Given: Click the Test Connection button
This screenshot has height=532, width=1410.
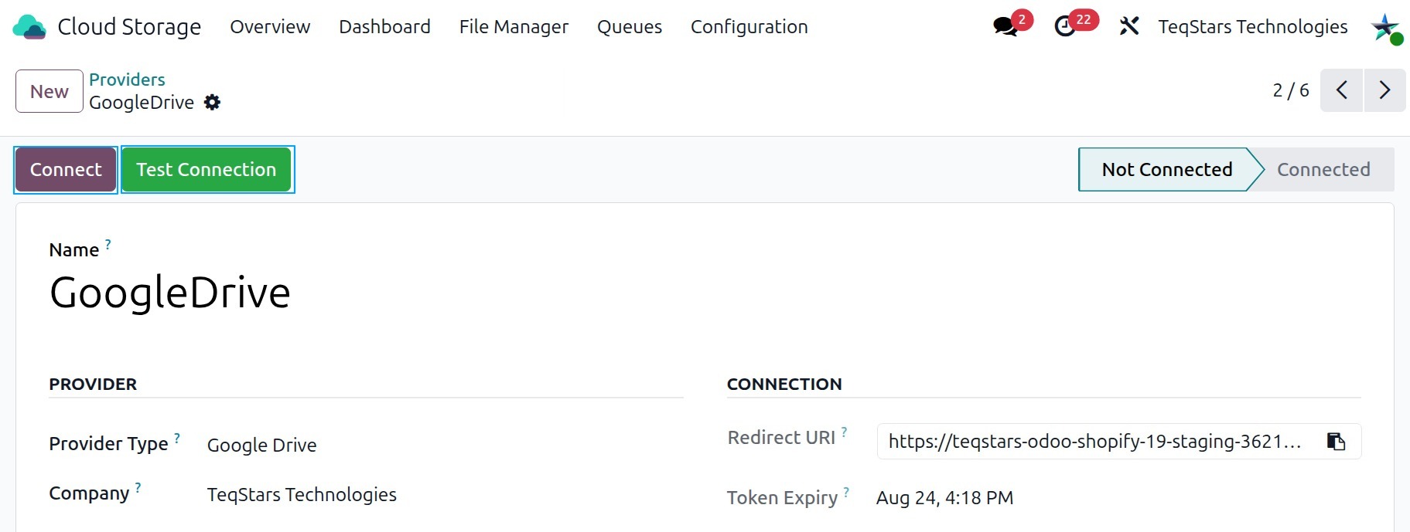Looking at the screenshot, I should pyautogui.click(x=207, y=170).
